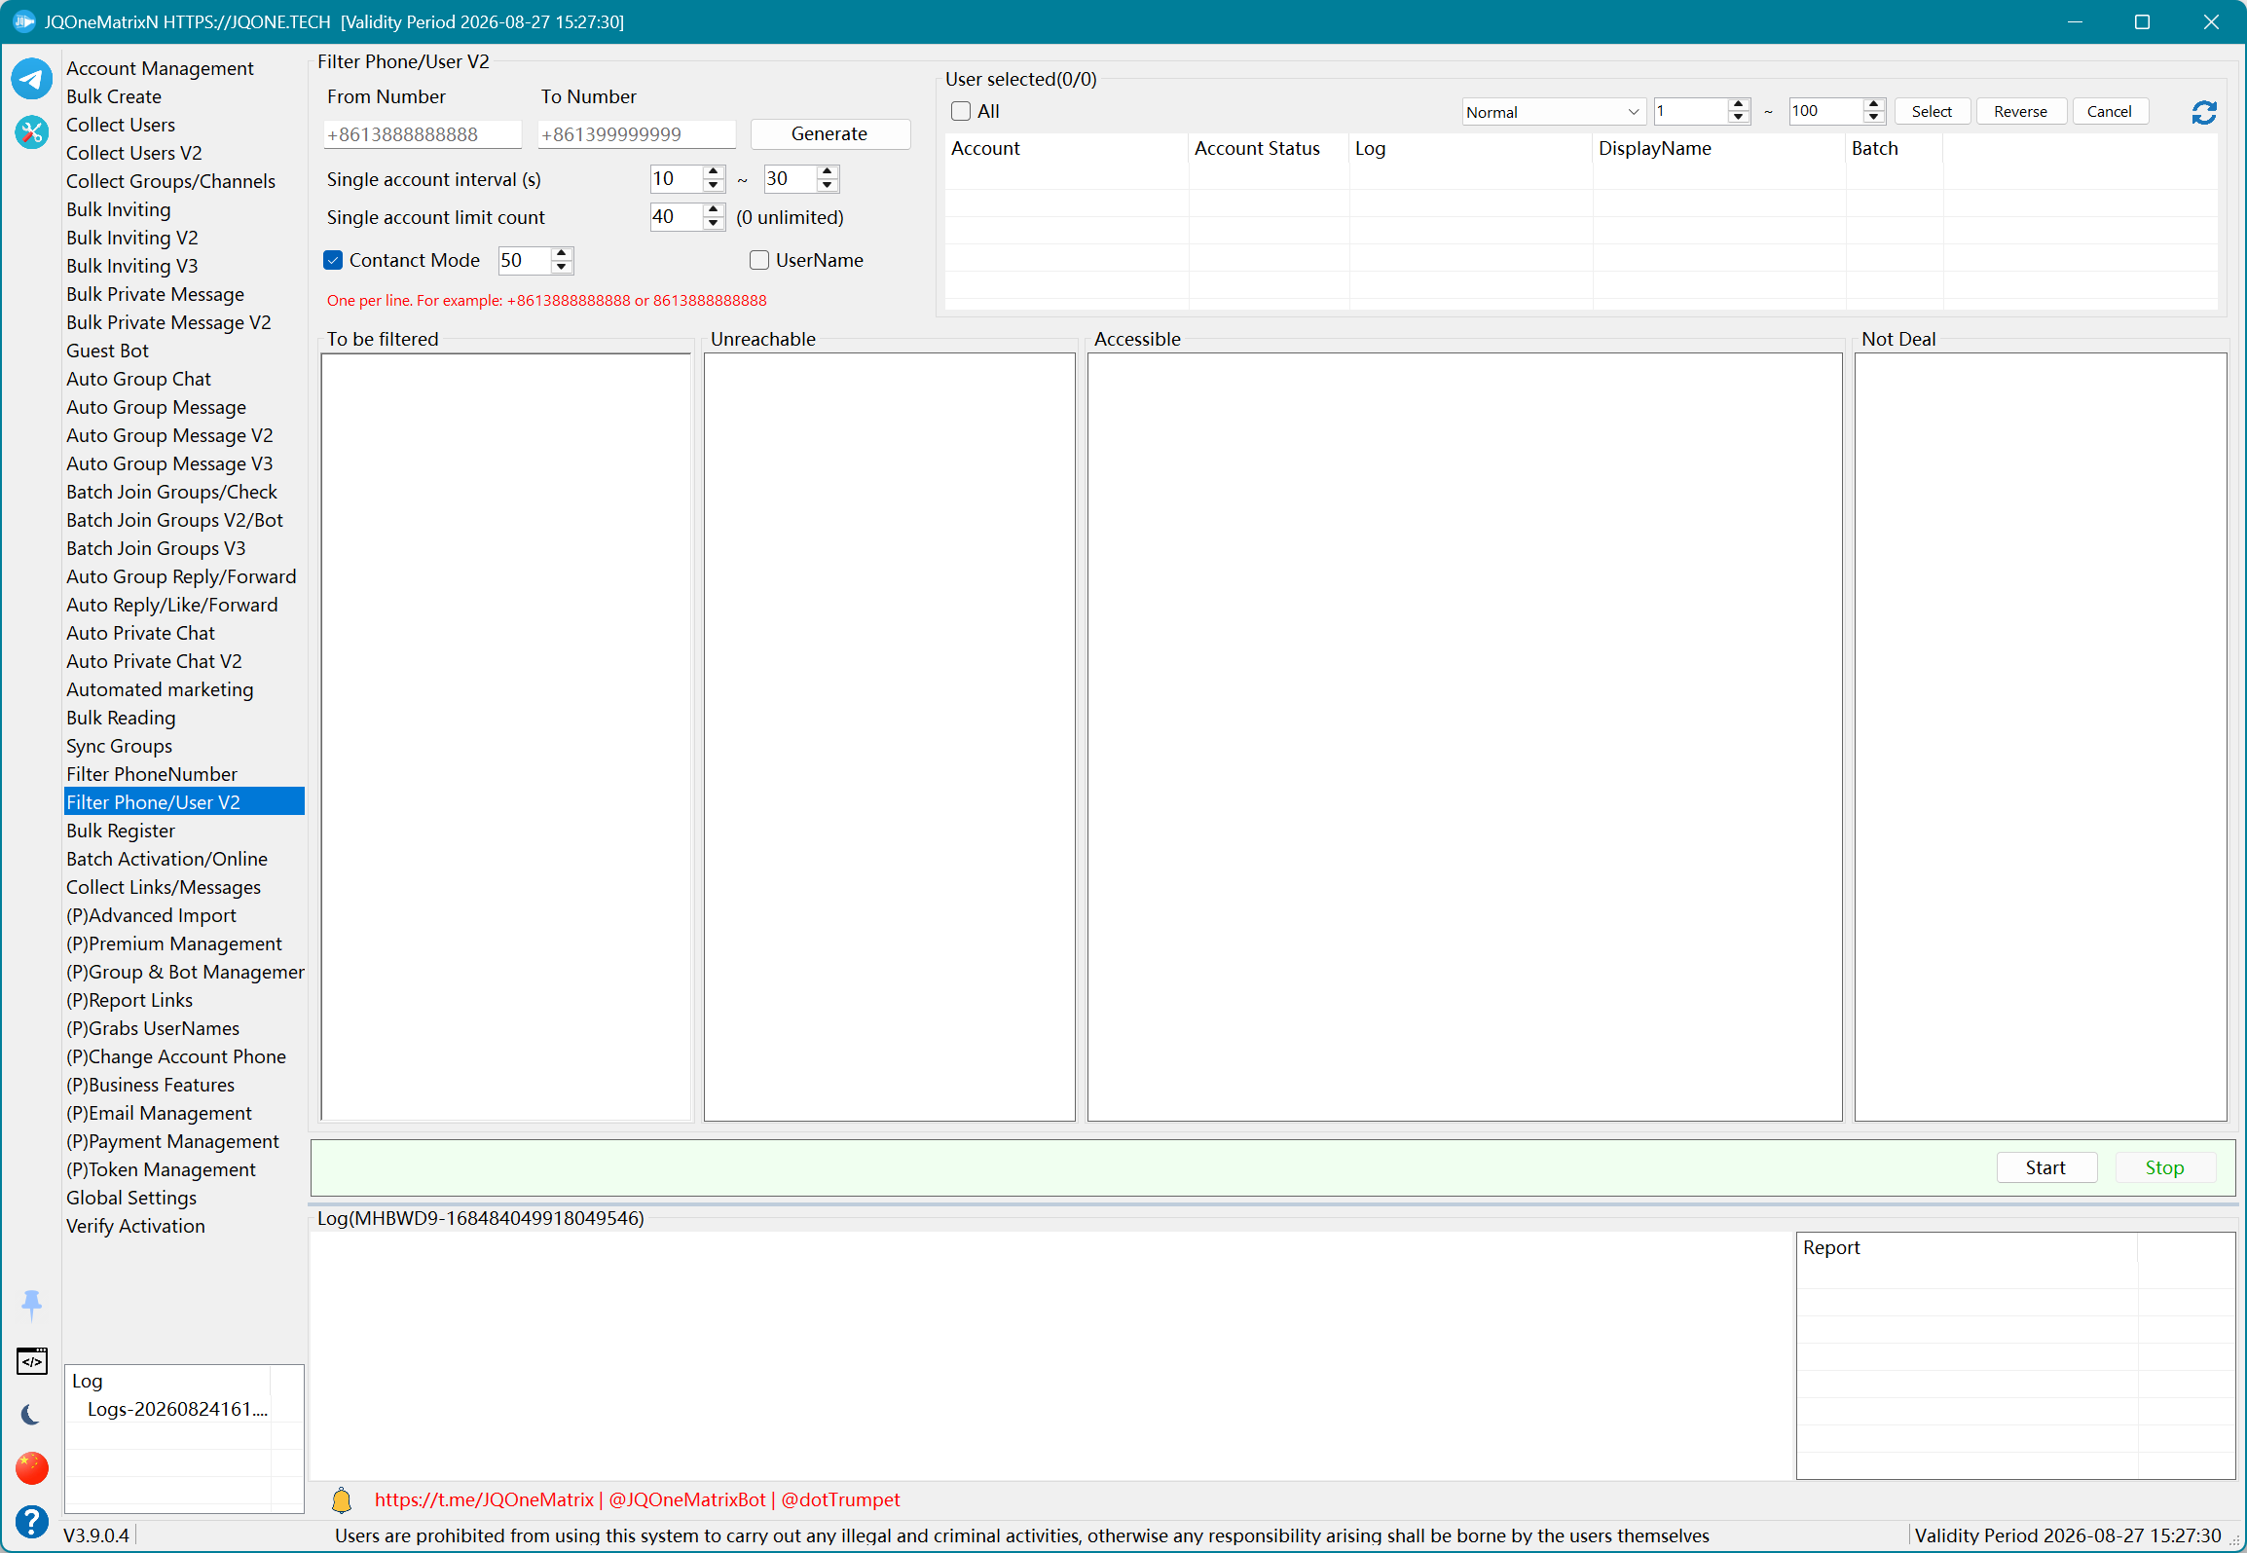The height and width of the screenshot is (1553, 2247).
Task: Increase the single account limit count
Action: click(x=714, y=210)
